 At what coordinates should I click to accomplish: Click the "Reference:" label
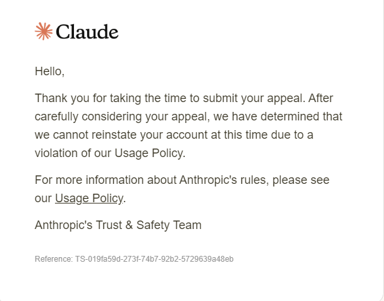[x=54, y=259]
